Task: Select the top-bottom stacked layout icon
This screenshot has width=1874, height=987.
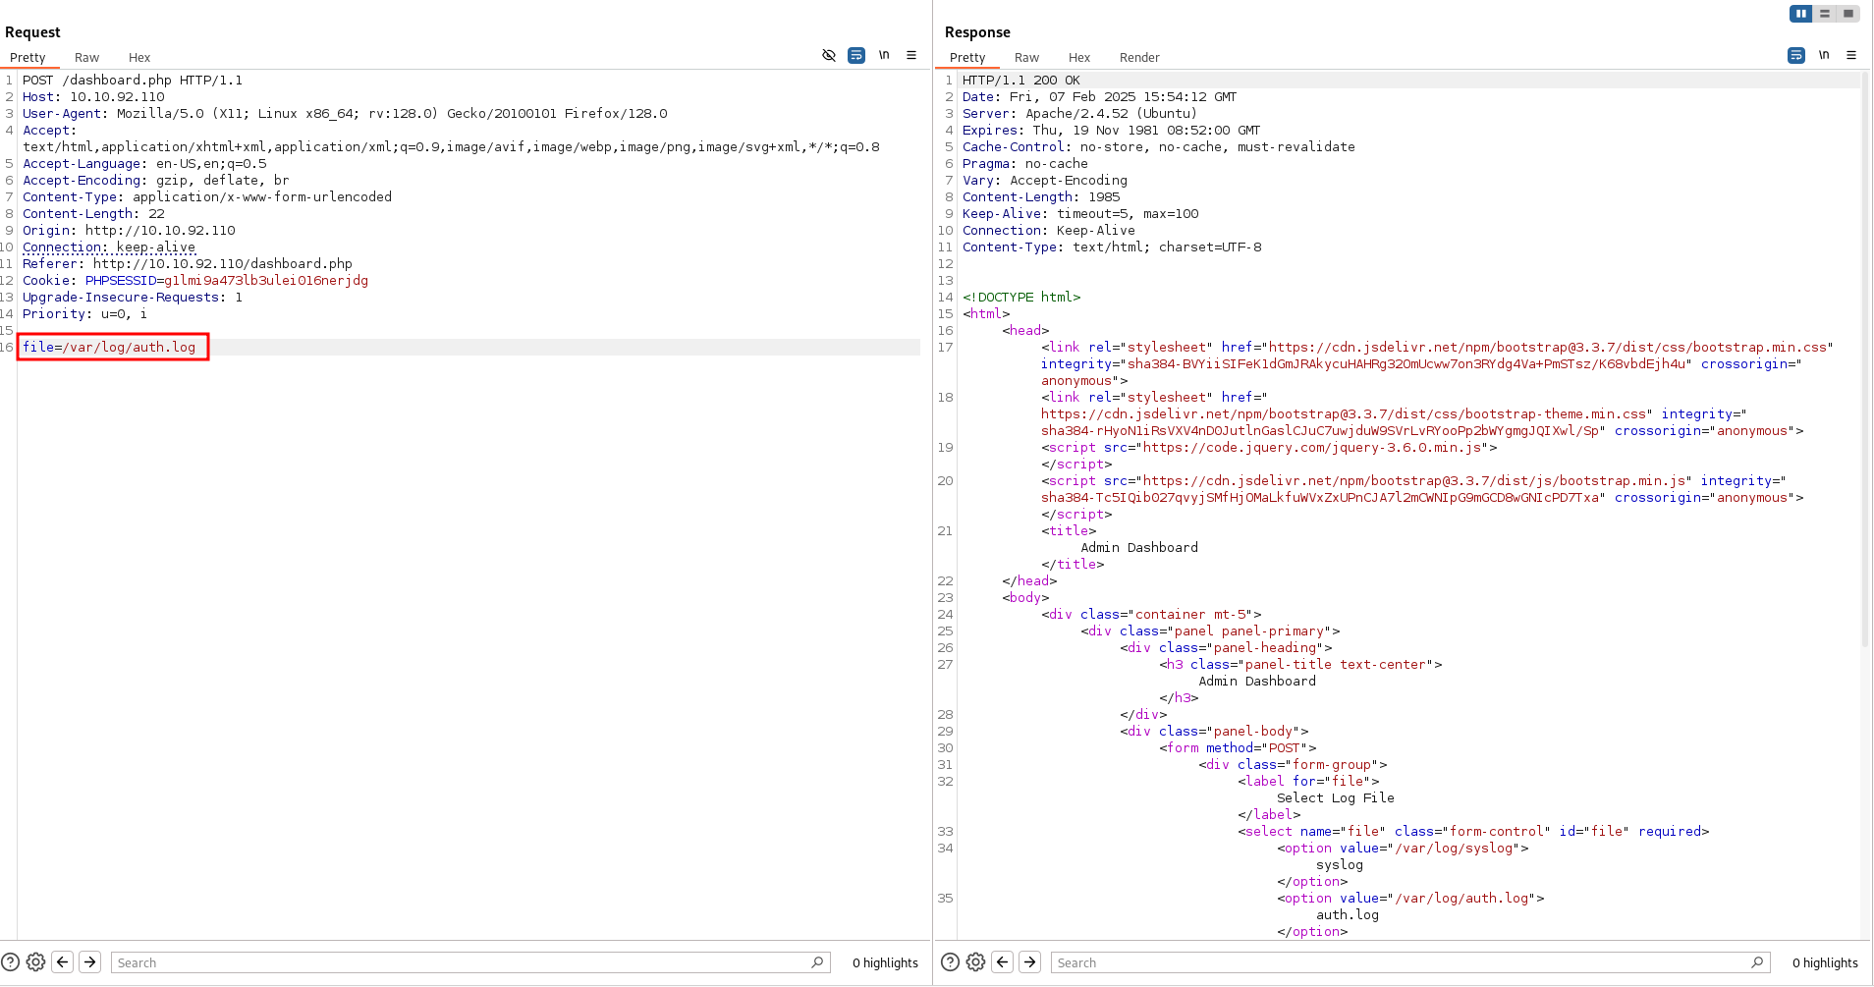Action: pyautogui.click(x=1825, y=14)
